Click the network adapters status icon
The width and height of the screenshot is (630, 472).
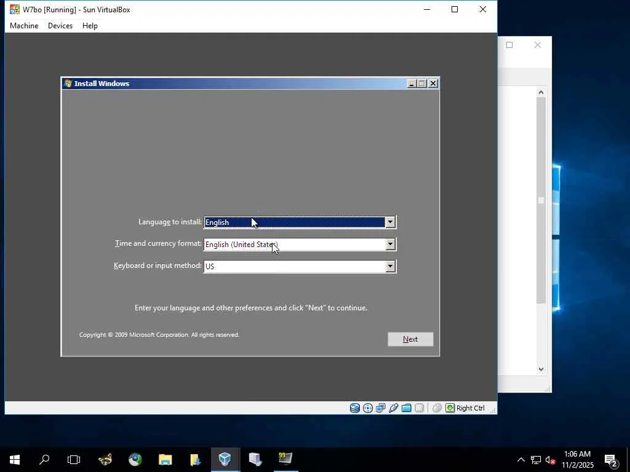pyautogui.click(x=380, y=408)
